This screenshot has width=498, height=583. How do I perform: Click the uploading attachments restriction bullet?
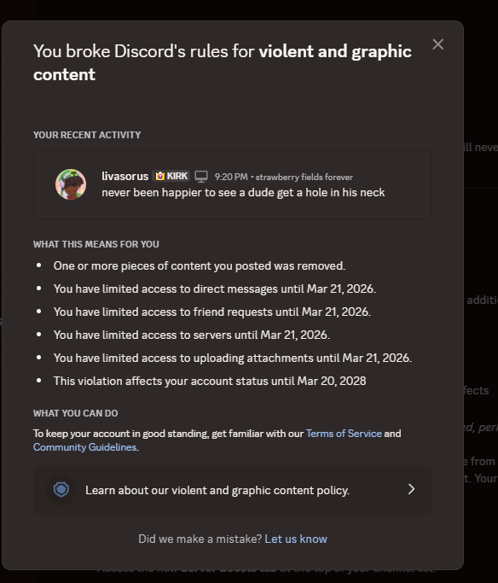(x=233, y=358)
